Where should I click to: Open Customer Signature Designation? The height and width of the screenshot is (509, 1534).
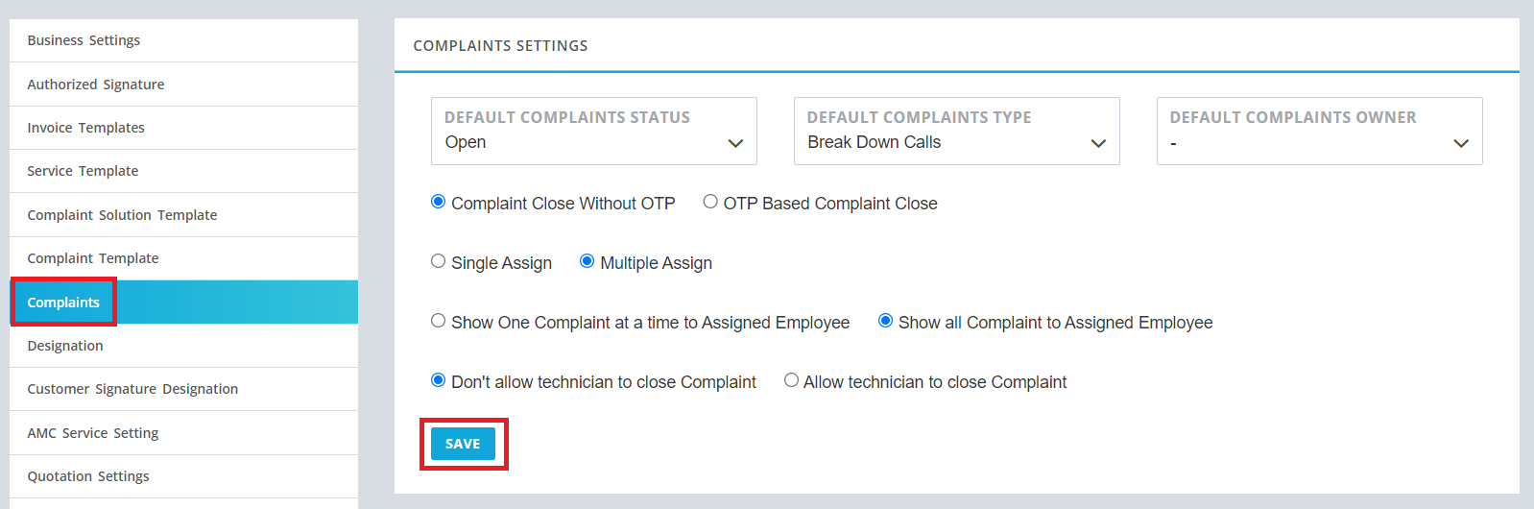tap(183, 389)
